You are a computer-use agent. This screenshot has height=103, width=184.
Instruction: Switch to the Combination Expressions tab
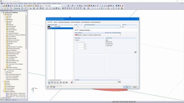pyautogui.click(x=64, y=22)
